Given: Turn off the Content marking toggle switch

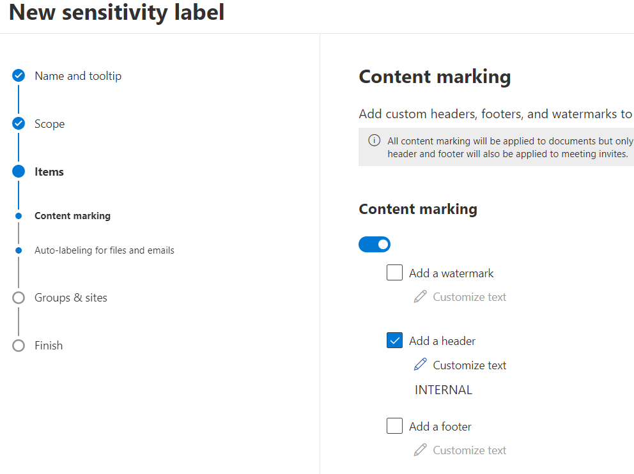Looking at the screenshot, I should pyautogui.click(x=375, y=245).
